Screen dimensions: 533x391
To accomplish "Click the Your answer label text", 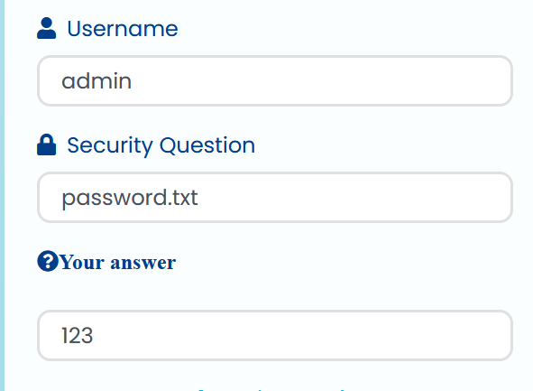I will 117,263.
